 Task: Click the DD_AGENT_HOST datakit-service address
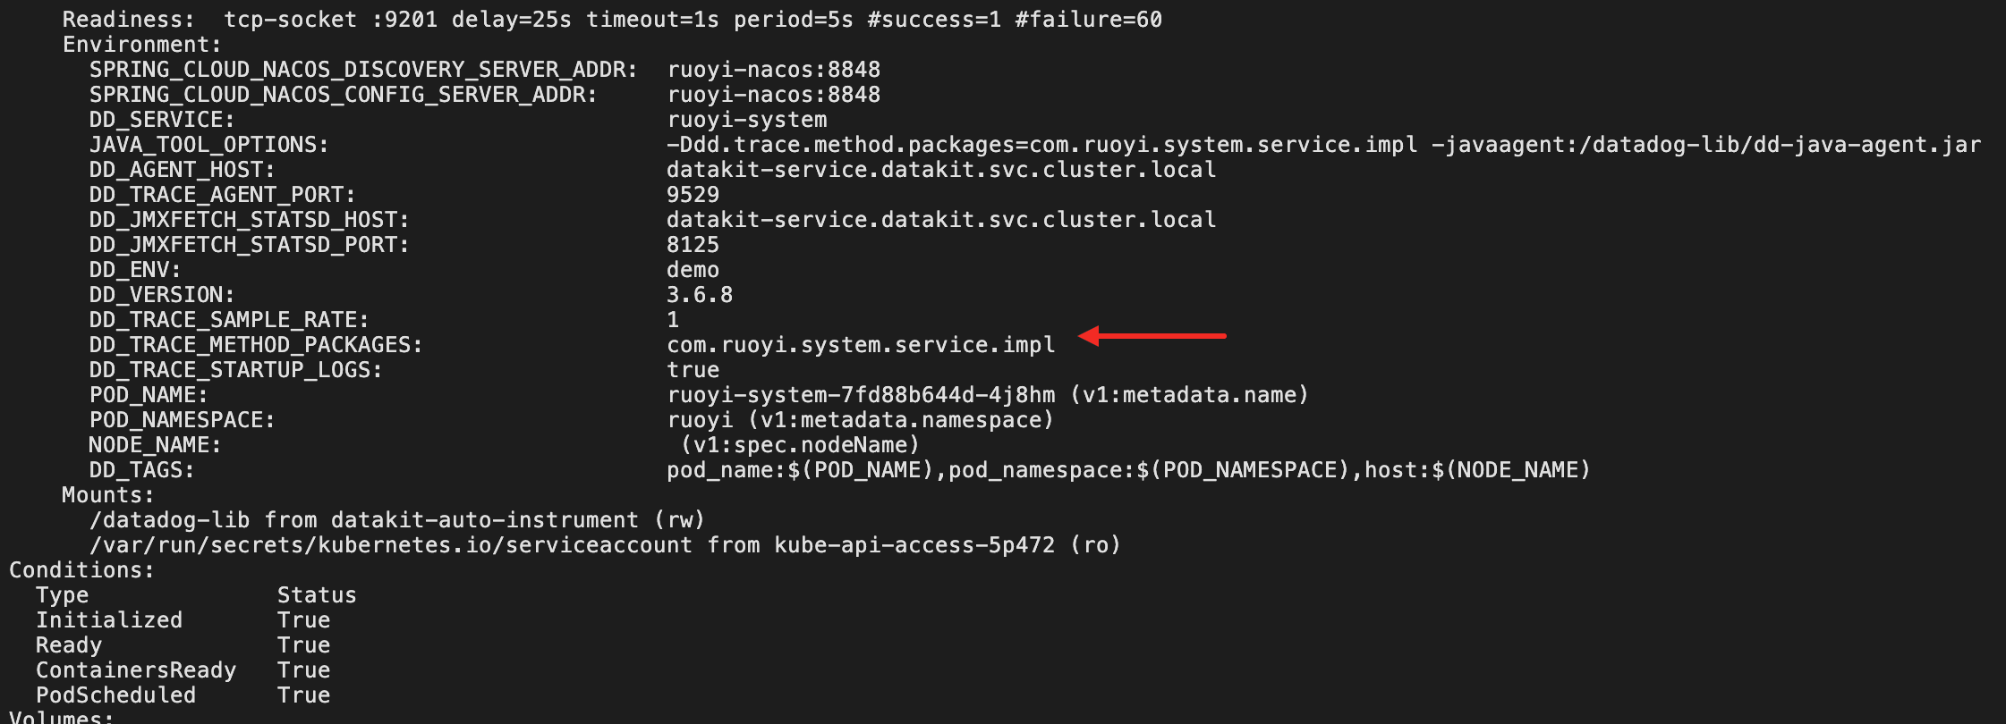(941, 170)
